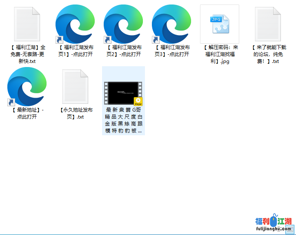Image resolution: width=296 pixels, height=235 pixels.
Task: Select the 解压密码 JPG image file icon
Action: (x=219, y=24)
